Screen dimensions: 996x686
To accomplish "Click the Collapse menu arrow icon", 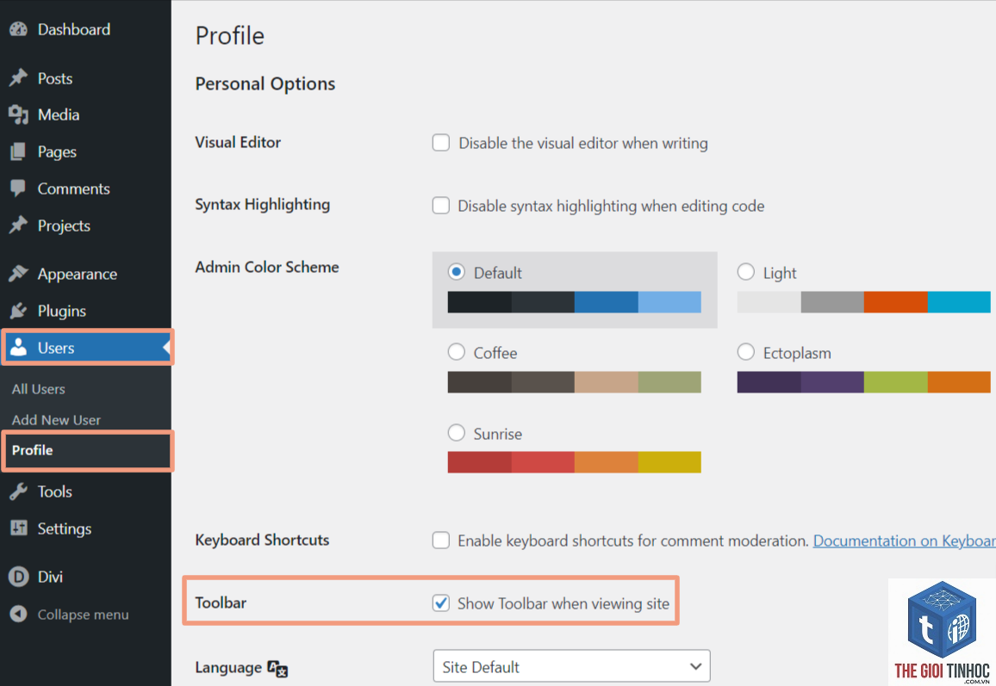I will click(18, 614).
